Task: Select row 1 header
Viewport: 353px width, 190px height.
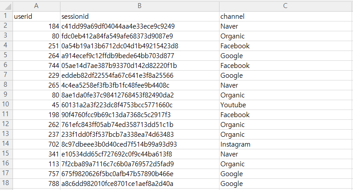Action: point(6,17)
